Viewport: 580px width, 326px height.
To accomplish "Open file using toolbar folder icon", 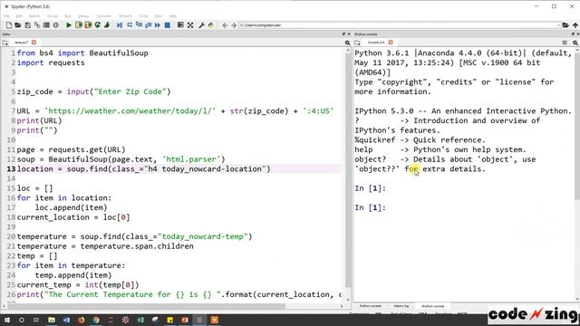I will (18, 25).
